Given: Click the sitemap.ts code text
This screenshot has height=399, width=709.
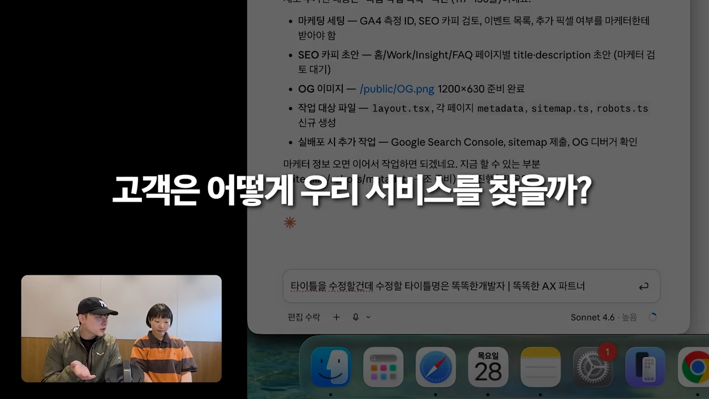Looking at the screenshot, I should (560, 109).
